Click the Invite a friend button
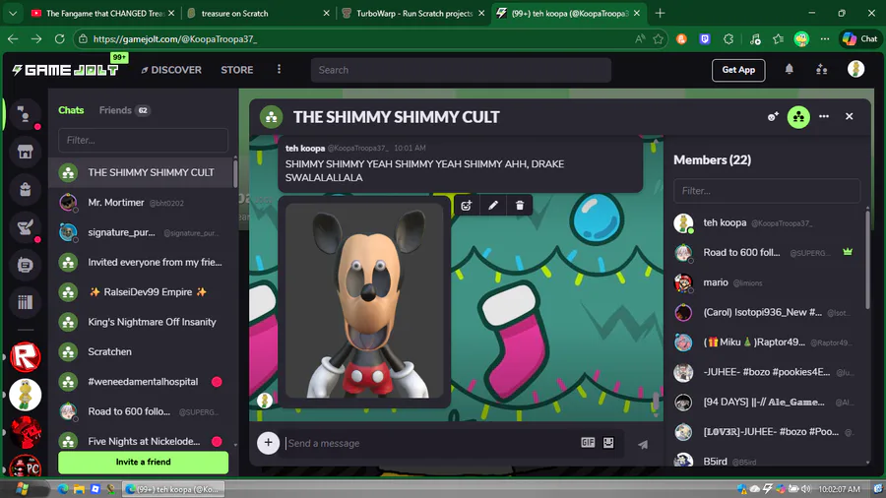 (143, 462)
